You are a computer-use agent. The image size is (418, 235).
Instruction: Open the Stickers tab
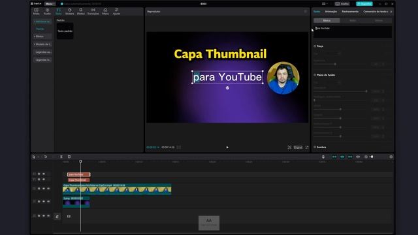tap(70, 12)
